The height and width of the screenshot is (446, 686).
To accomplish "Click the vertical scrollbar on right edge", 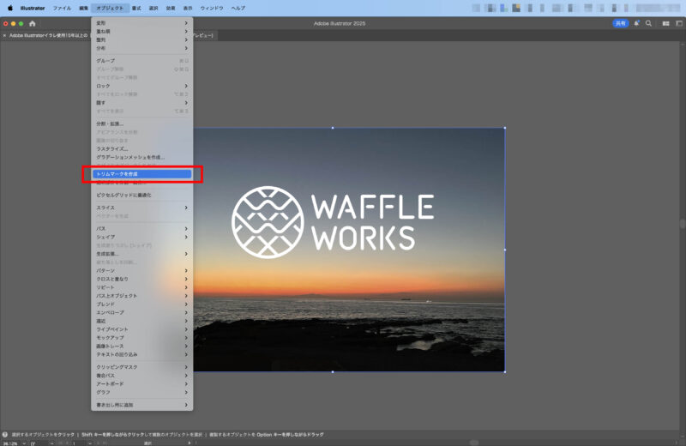I will [x=683, y=223].
